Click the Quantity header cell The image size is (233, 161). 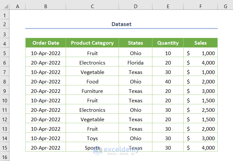click(x=168, y=43)
